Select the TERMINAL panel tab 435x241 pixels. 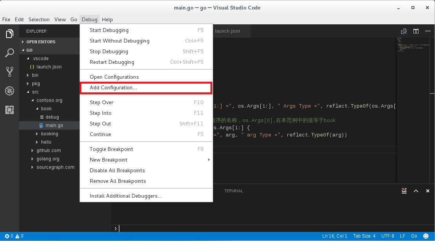tap(234, 191)
